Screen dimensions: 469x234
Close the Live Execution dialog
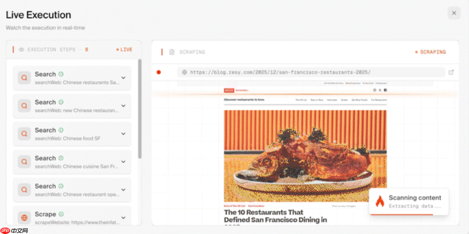[454, 13]
